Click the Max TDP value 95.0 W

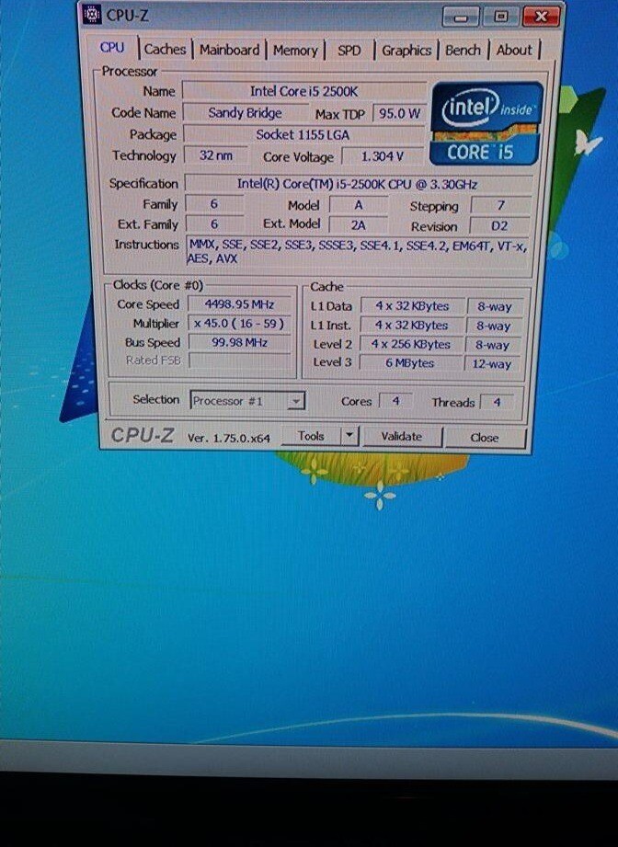pos(399,113)
